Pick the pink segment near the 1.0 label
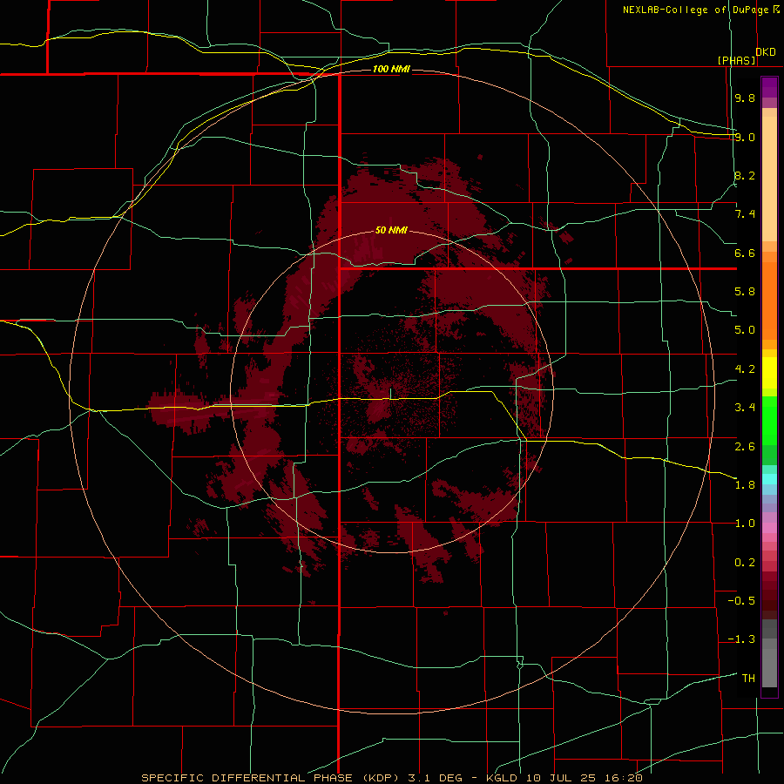Viewport: 784px width, 784px height. pos(769,528)
